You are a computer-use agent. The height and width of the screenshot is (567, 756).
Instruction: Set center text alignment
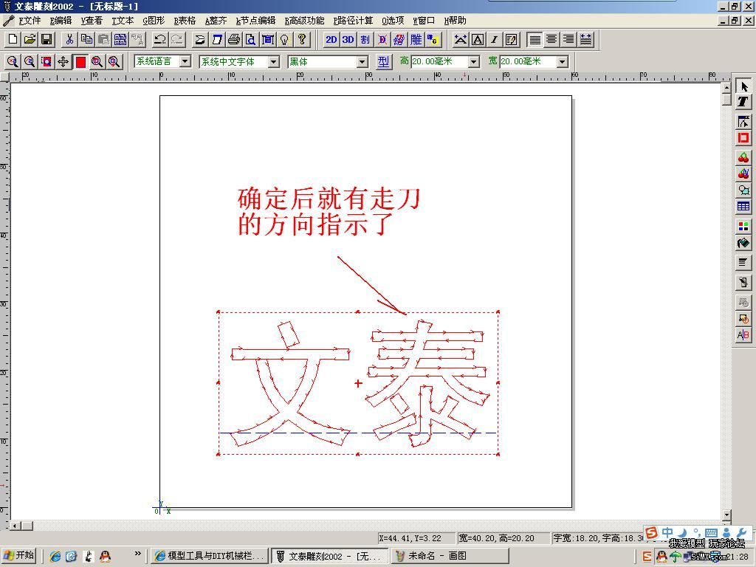pos(551,40)
